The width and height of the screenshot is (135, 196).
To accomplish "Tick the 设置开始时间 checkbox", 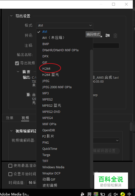I will 10,174.
